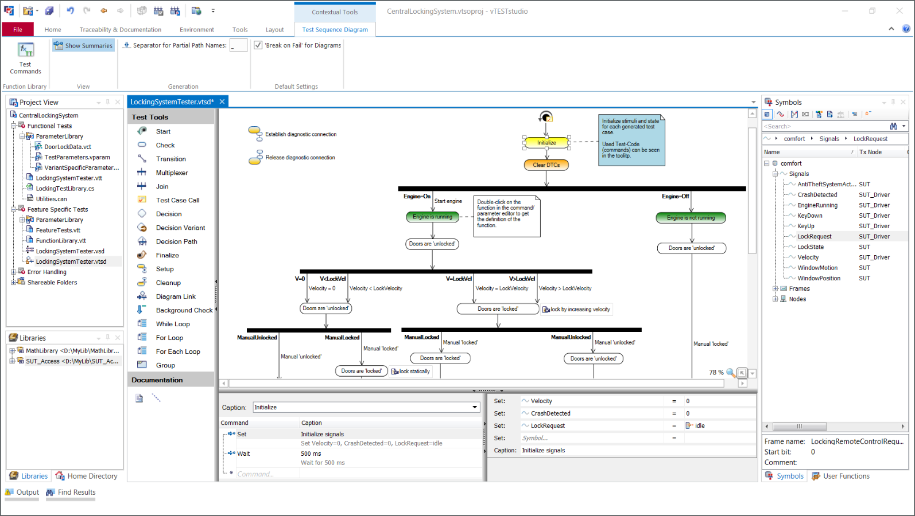
Task: Open the Environment ribbon tab
Action: pyautogui.click(x=197, y=30)
